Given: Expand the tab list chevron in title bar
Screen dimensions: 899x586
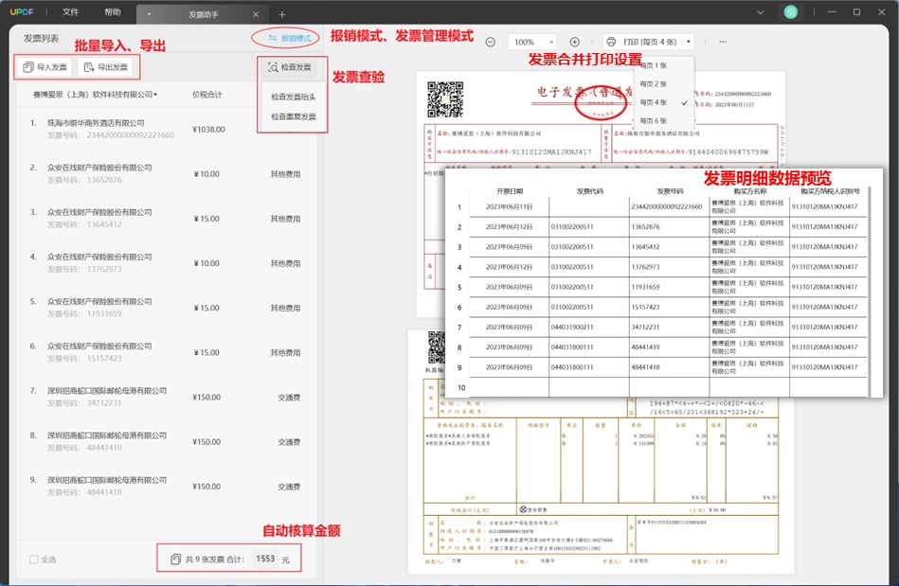Looking at the screenshot, I should click(x=761, y=12).
